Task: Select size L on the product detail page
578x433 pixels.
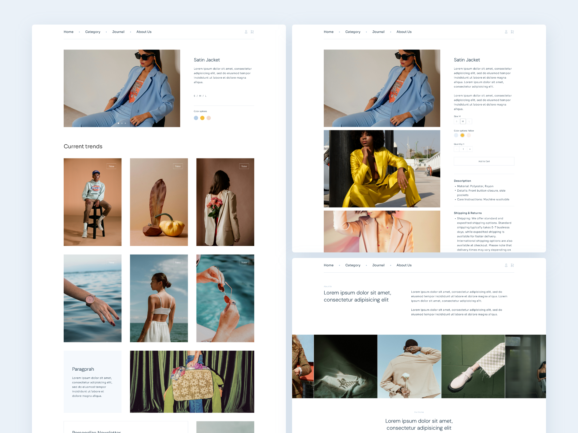Action: (469, 122)
